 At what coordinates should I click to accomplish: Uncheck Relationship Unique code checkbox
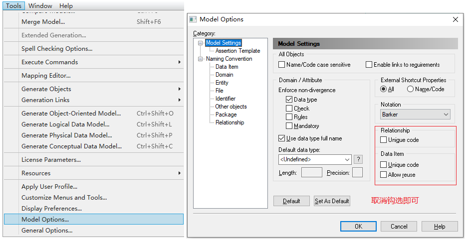(x=384, y=140)
